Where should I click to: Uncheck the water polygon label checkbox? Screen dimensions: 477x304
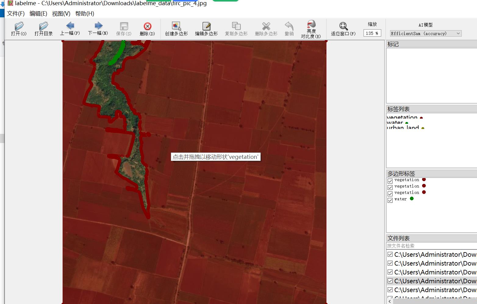point(390,200)
